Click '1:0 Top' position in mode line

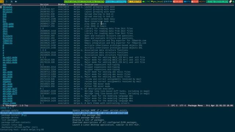pyautogui.click(x=24, y=106)
